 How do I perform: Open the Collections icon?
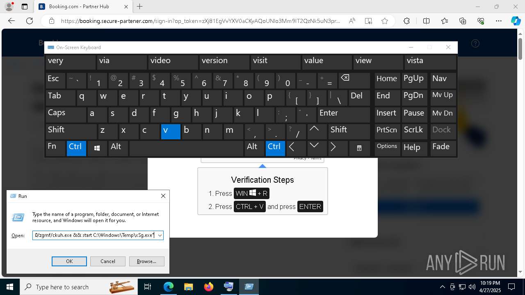463,21
